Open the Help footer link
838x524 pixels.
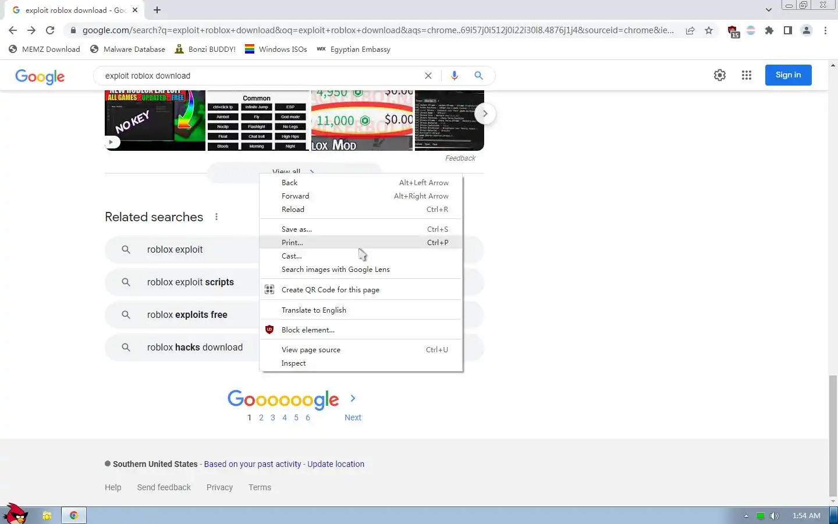tap(113, 487)
